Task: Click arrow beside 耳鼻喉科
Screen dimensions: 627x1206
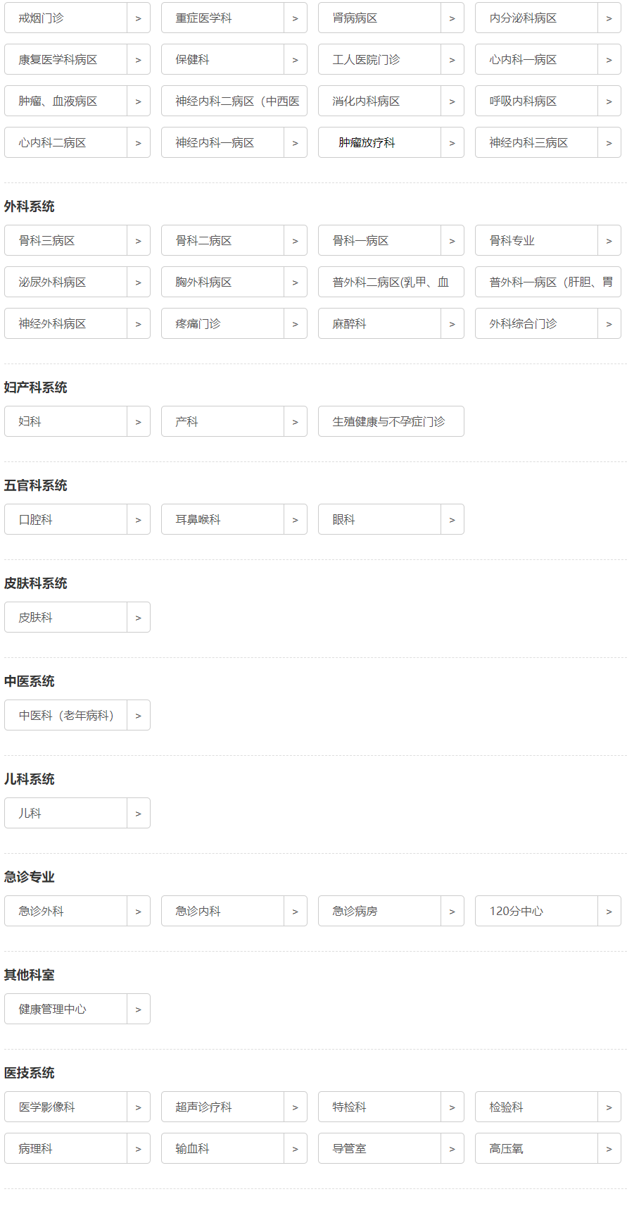Action: [295, 520]
